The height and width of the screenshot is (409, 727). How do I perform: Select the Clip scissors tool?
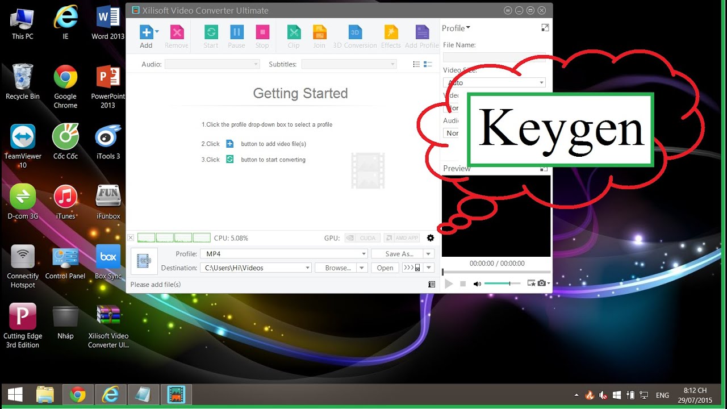[294, 32]
